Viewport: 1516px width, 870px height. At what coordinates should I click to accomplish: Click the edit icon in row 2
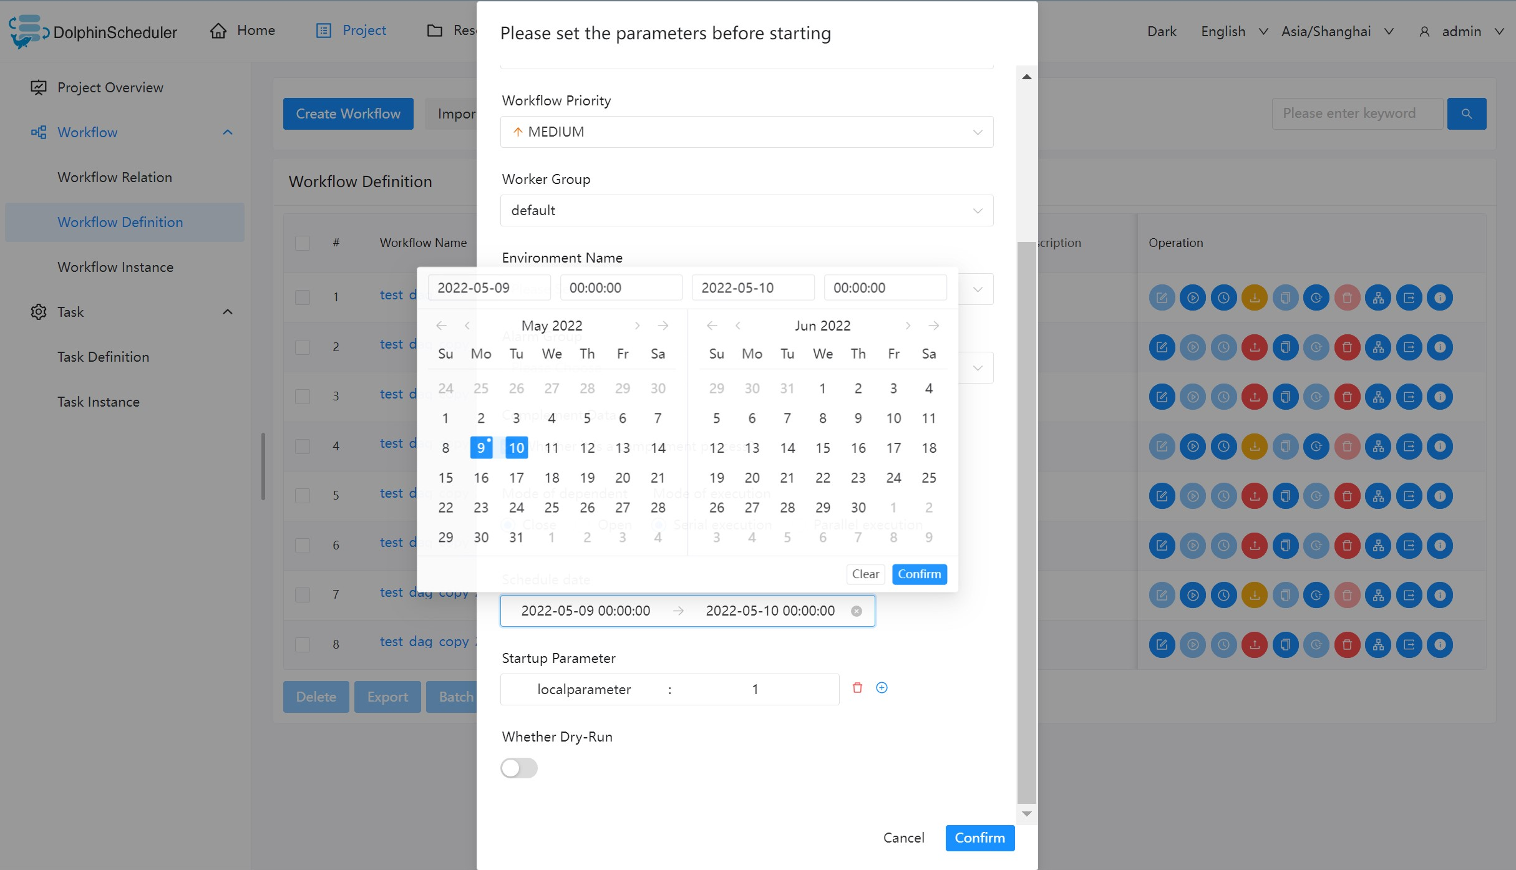(1162, 347)
